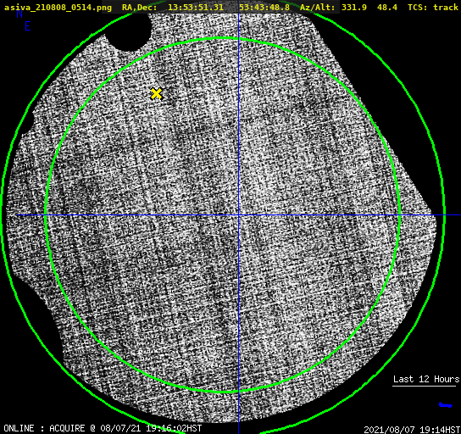
Task: Click the TCS: track status text
Action: (x=433, y=7)
